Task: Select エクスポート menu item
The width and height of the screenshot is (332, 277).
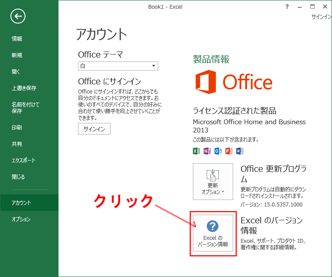Action: [23, 161]
